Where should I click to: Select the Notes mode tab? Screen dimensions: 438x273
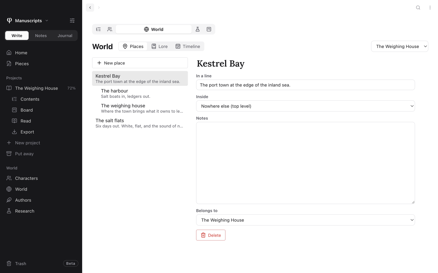pos(41,35)
